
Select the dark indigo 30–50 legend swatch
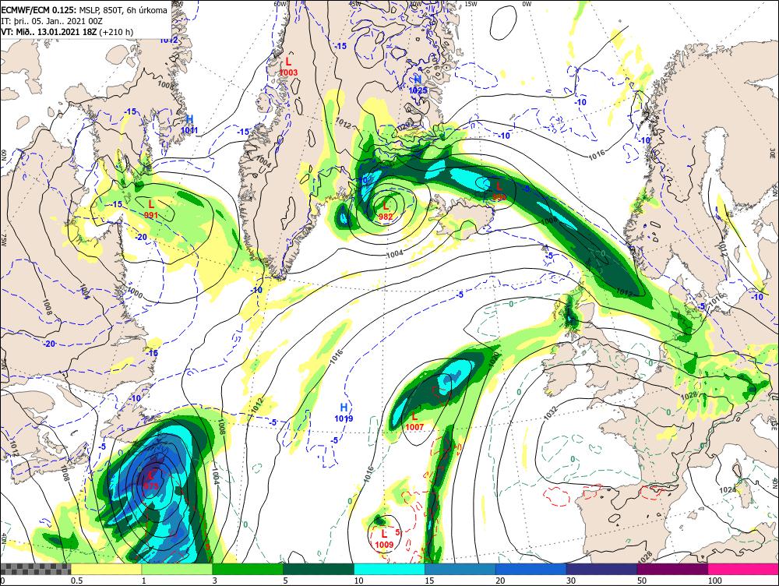[x=601, y=569]
